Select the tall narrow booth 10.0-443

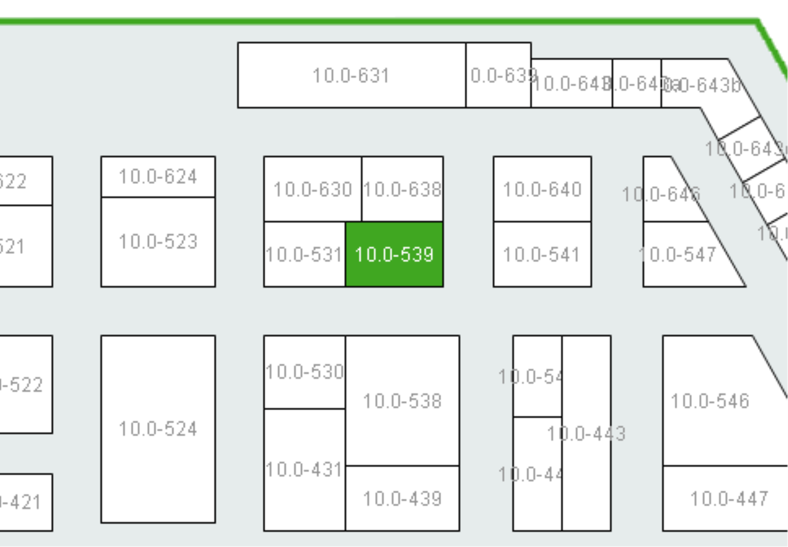tap(586, 433)
